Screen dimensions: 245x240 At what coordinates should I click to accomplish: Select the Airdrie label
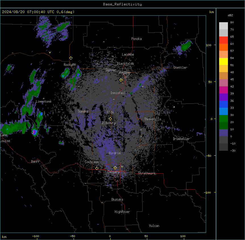115,153
